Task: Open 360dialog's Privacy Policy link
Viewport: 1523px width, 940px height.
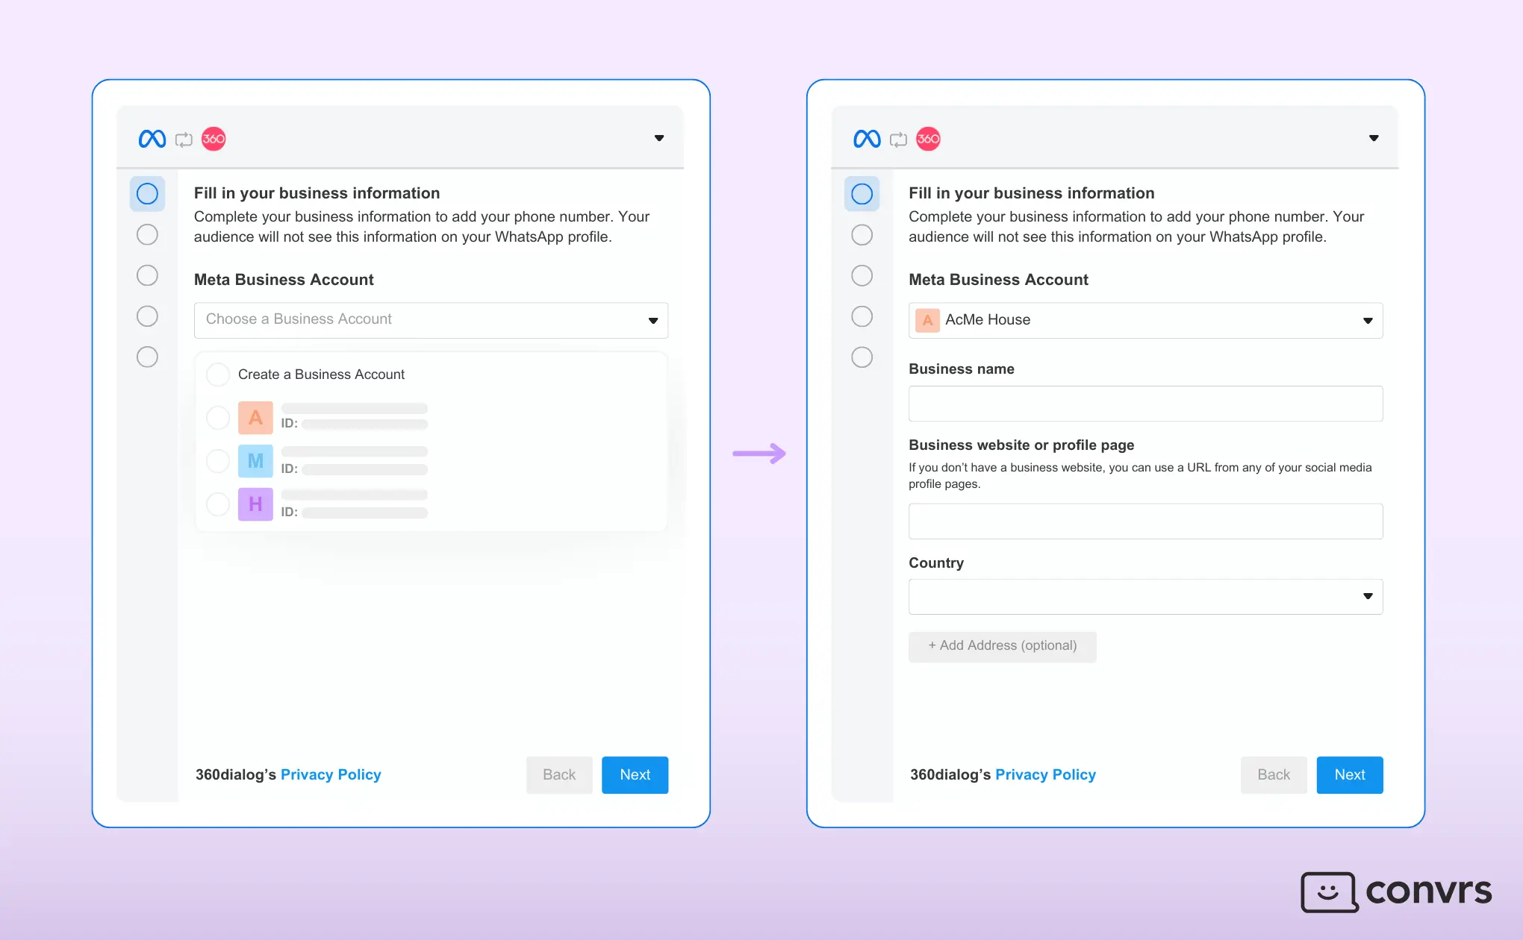Action: coord(331,775)
